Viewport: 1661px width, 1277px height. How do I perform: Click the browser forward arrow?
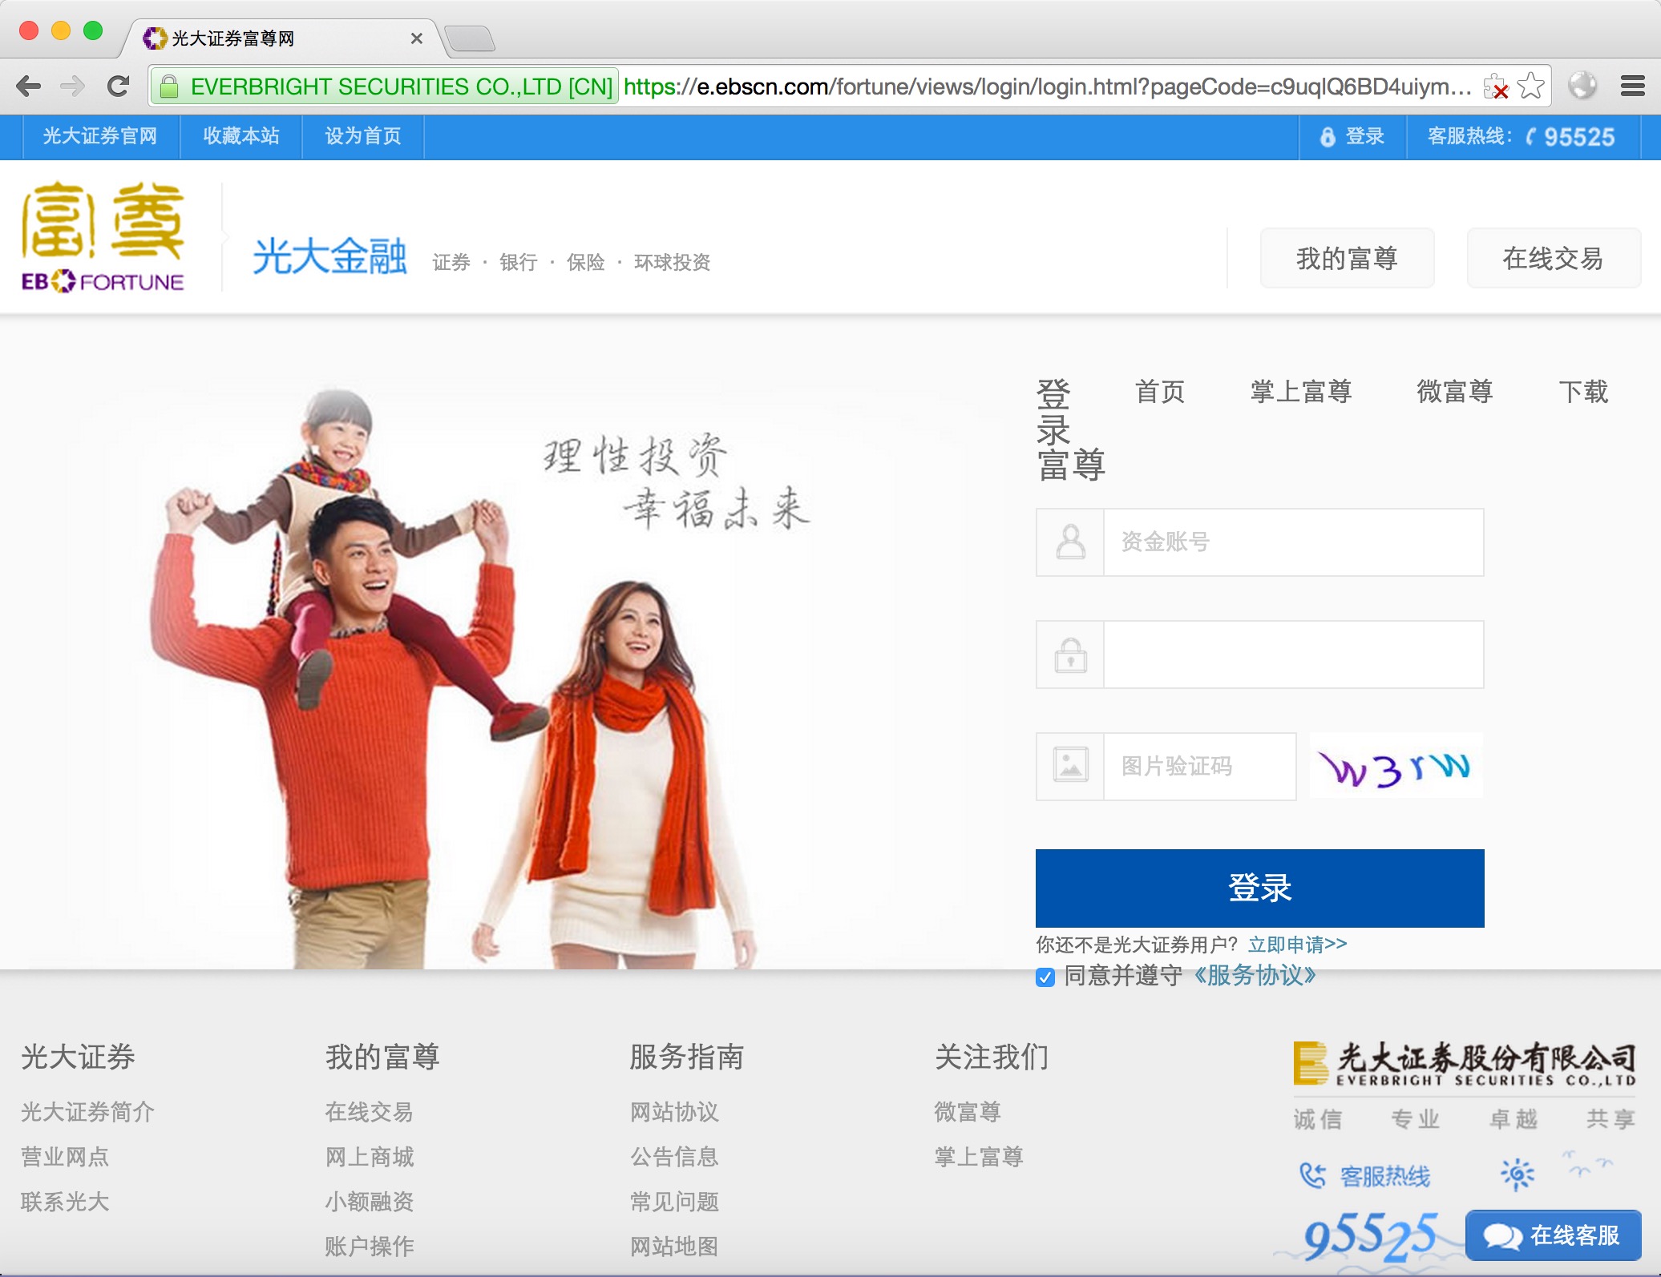73,86
